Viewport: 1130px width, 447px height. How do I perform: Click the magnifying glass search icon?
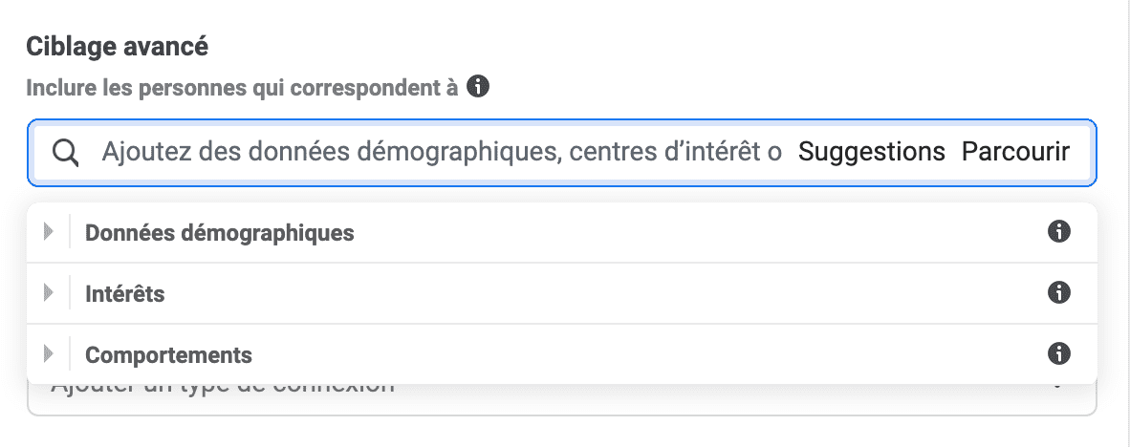tap(66, 153)
